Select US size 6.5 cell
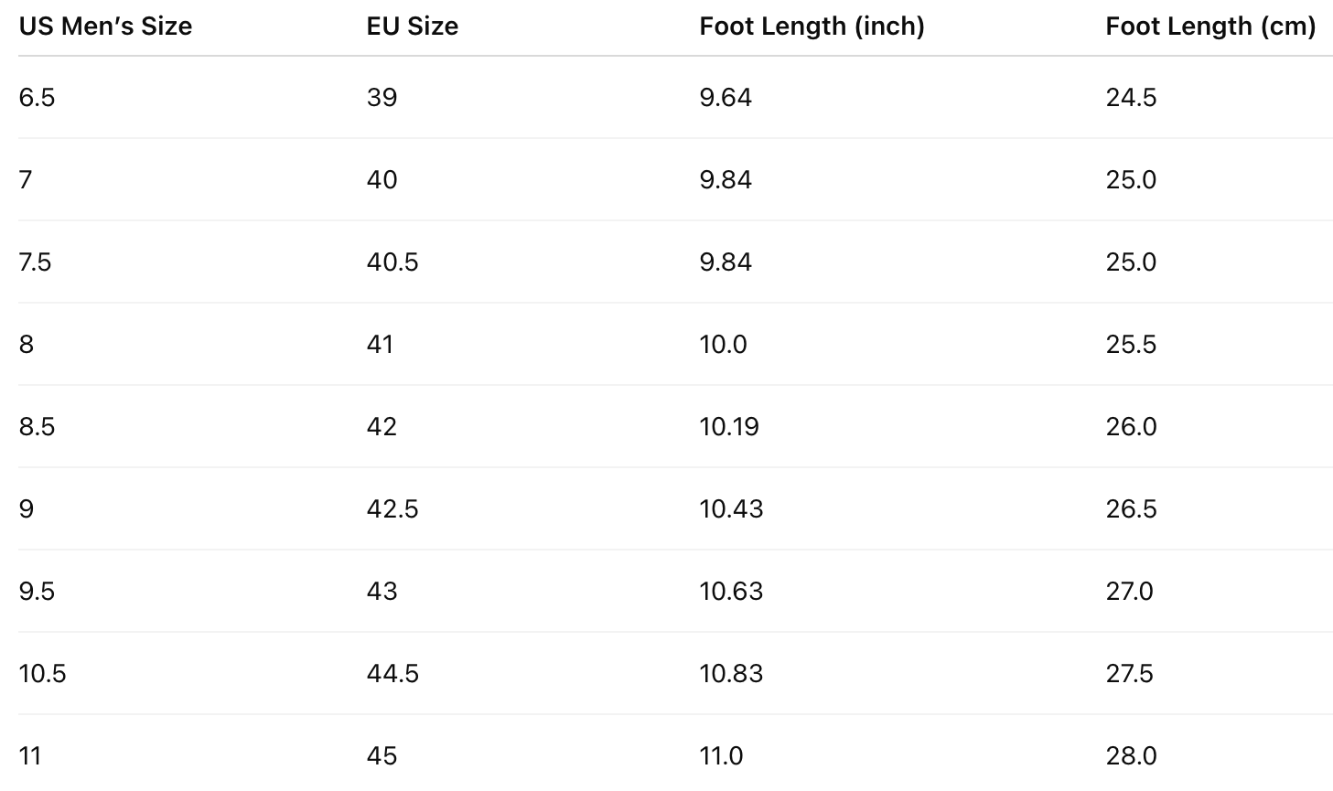Viewport: 1333px width, 791px height. tap(37, 98)
